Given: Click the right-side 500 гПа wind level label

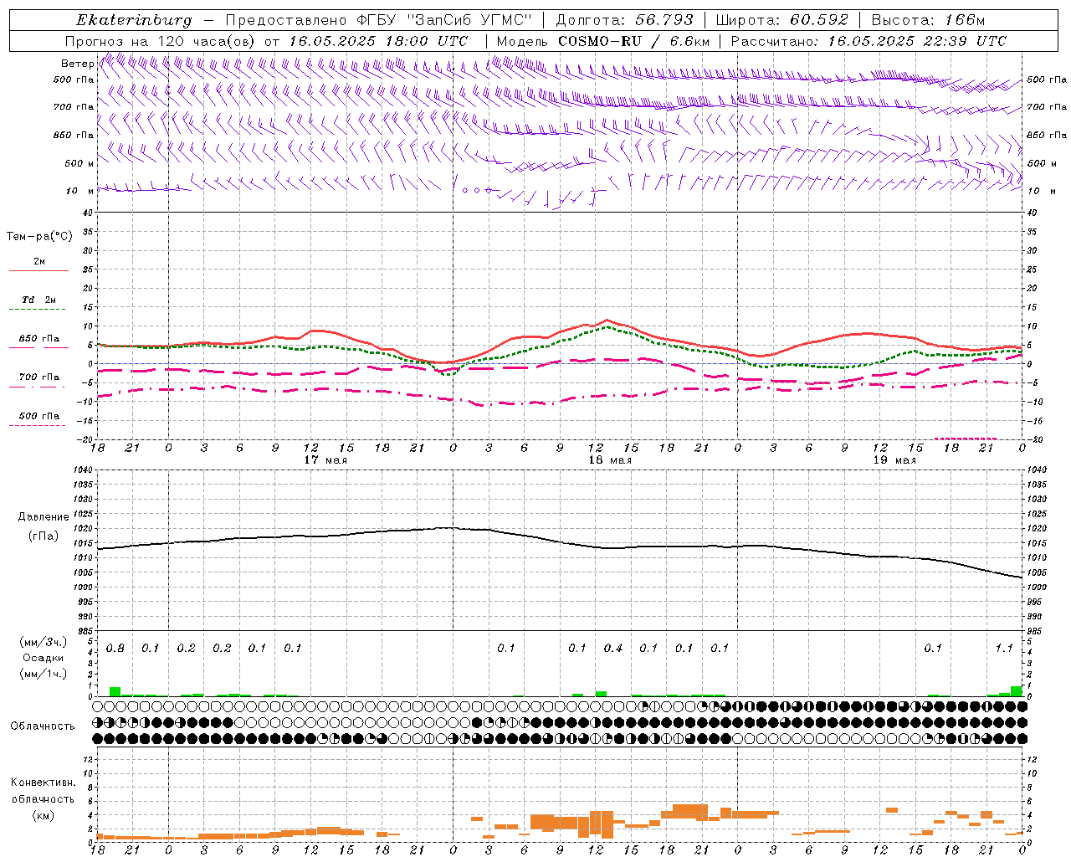Looking at the screenshot, I should click(1047, 80).
